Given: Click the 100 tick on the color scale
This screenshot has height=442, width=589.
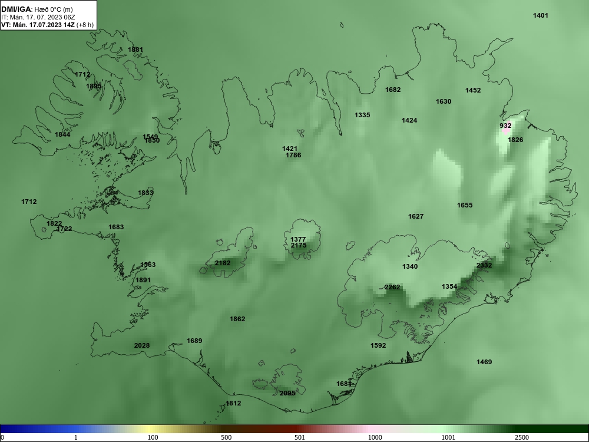Looking at the screenshot, I should 153,437.
